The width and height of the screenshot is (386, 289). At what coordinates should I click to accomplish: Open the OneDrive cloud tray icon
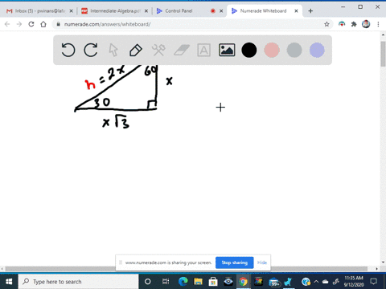[325, 282]
